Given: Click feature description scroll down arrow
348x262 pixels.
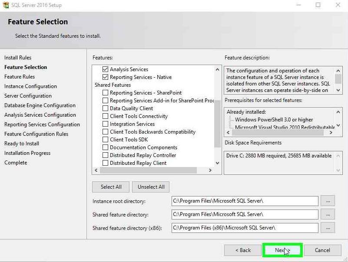Looking at the screenshot, I should click(338, 90).
